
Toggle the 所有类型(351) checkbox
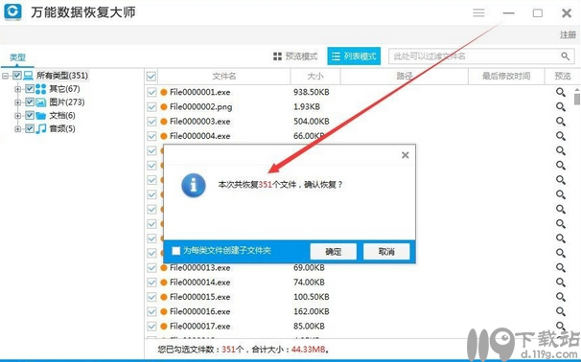[x=17, y=76]
